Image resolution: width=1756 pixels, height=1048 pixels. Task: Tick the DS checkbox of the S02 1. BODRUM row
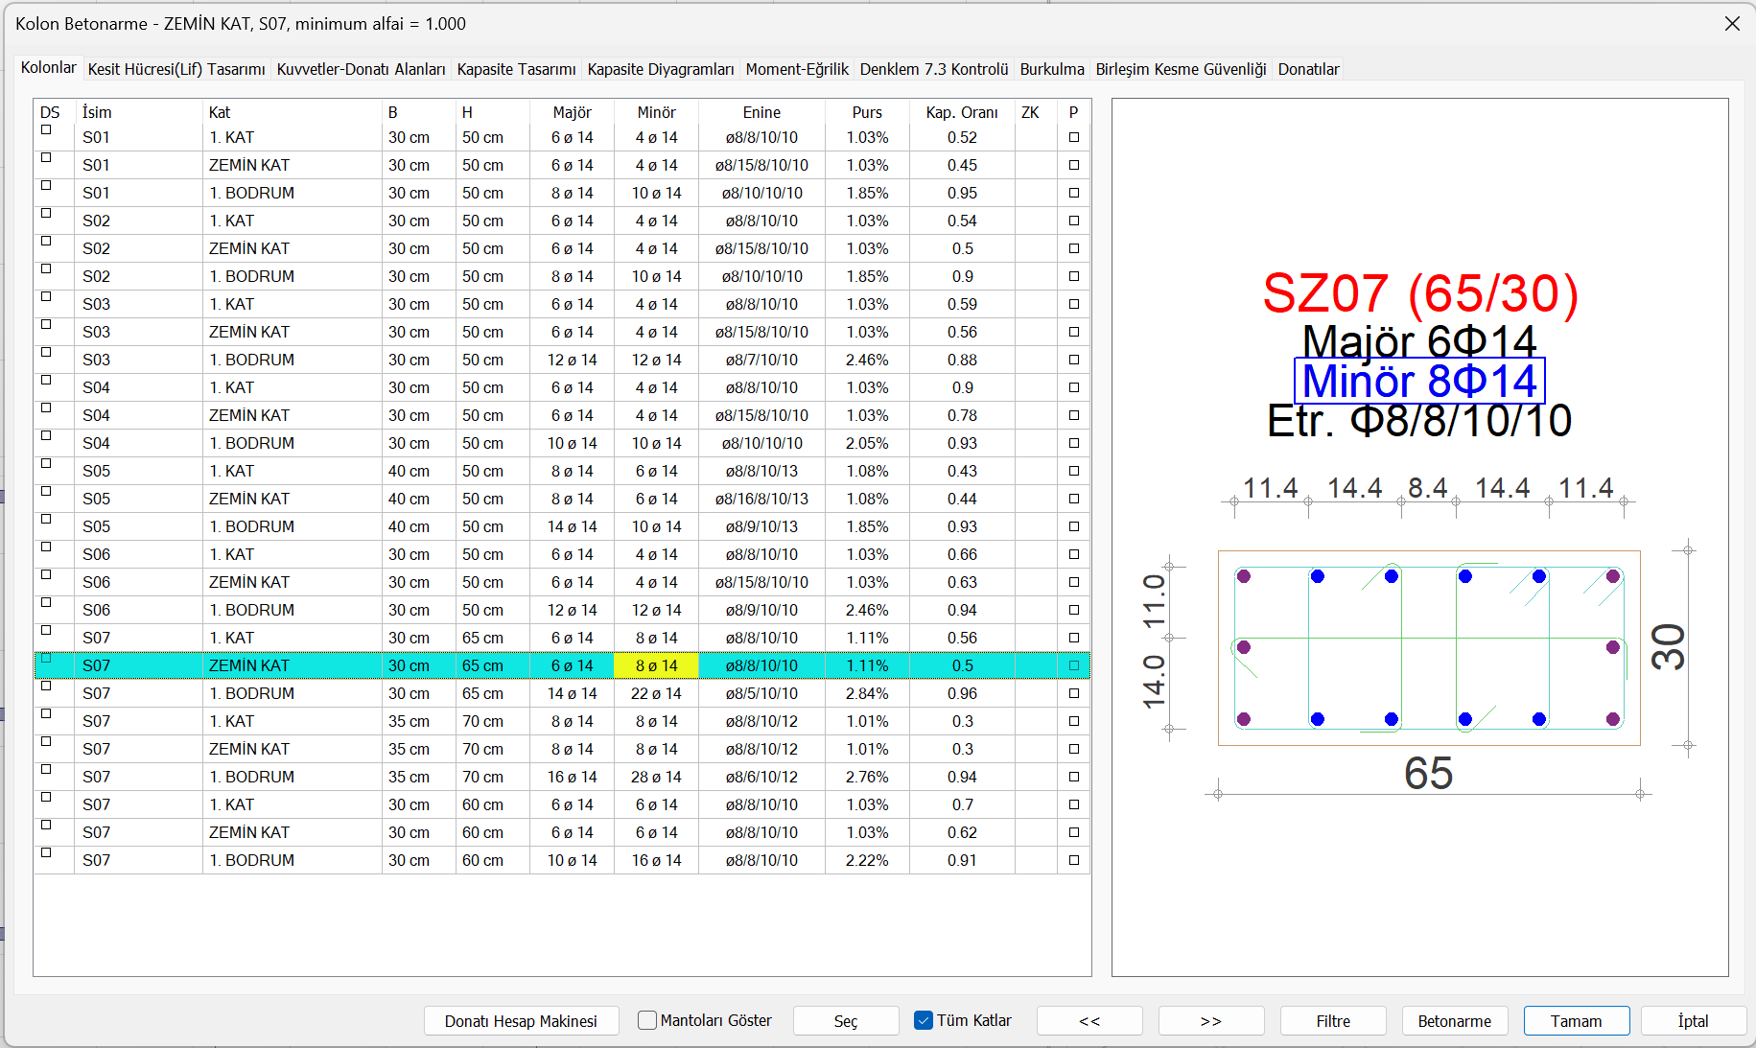coord(46,268)
